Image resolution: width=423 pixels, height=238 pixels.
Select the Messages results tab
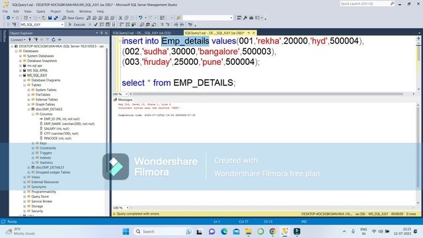[123, 100]
